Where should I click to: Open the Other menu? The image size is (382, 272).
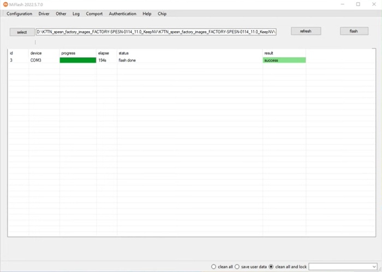(x=61, y=14)
